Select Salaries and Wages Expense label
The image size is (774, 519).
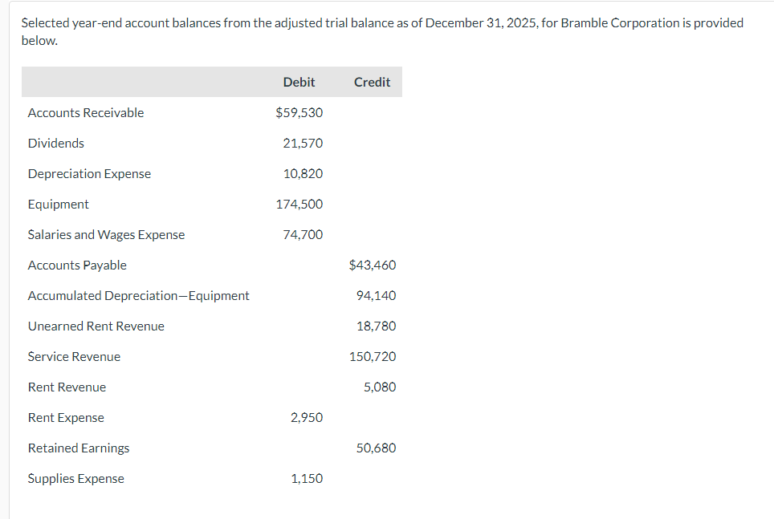(x=106, y=234)
